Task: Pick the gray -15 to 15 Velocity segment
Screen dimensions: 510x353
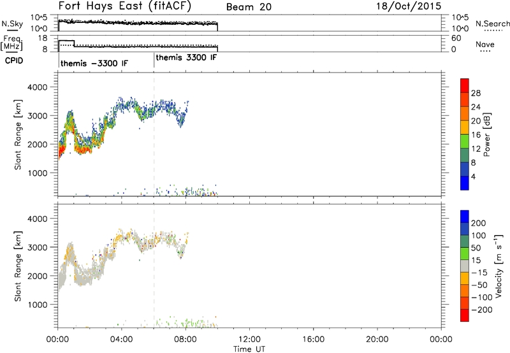Action: tap(465, 266)
